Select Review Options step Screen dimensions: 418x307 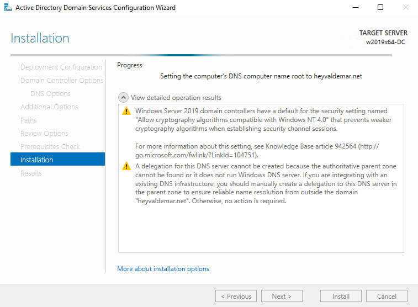tap(44, 133)
